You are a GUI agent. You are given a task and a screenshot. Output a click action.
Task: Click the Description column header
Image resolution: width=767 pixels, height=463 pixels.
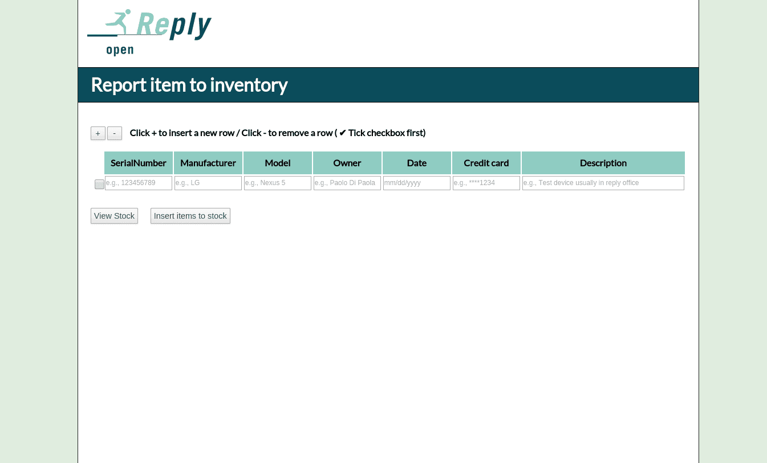tap(603, 163)
